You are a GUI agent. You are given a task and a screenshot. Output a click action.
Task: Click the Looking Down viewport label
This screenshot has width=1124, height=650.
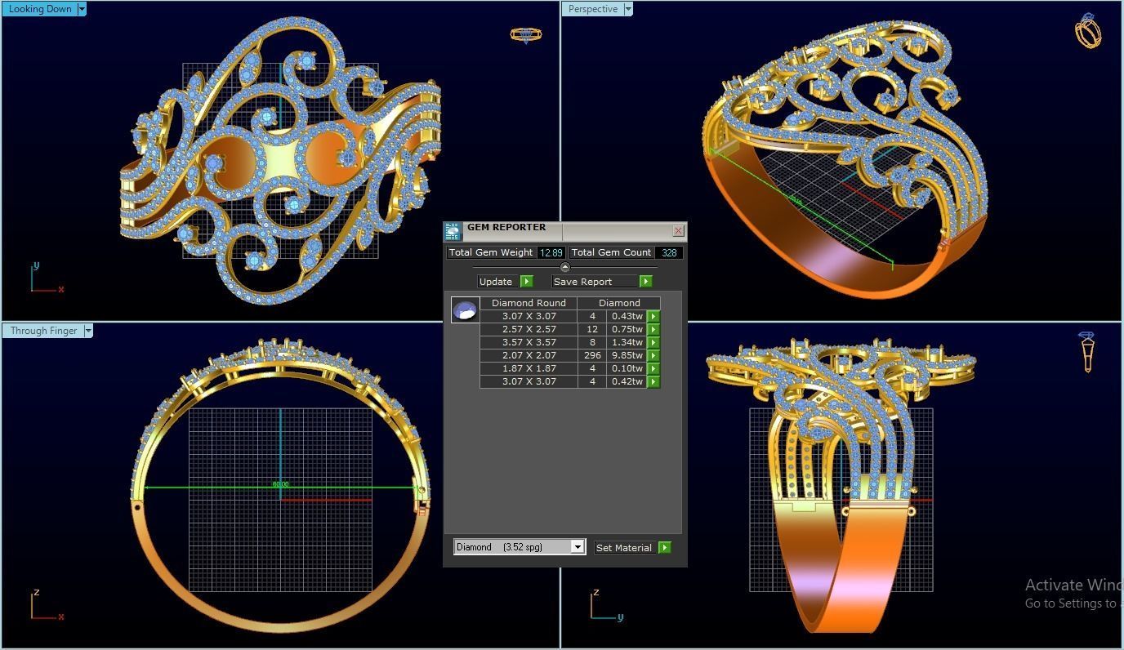coord(40,9)
